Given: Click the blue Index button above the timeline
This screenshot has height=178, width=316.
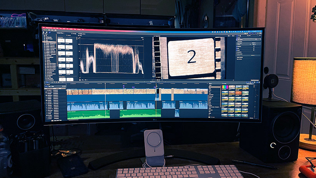Looking at the screenshot, I should pyautogui.click(x=47, y=82).
